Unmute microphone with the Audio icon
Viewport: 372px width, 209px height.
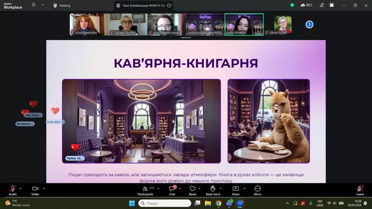(x=13, y=189)
